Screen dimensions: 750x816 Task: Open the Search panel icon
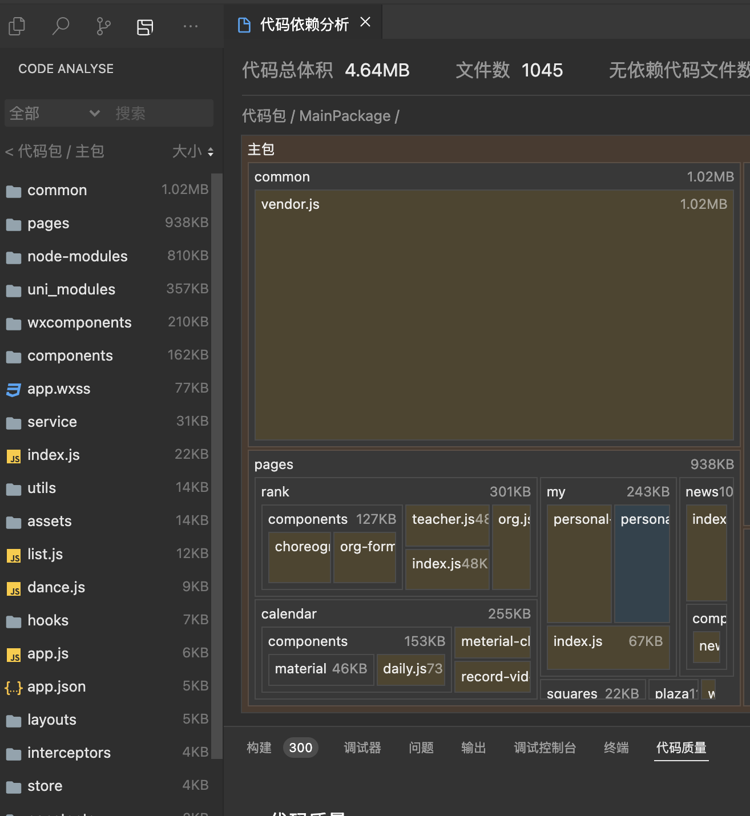tap(61, 26)
